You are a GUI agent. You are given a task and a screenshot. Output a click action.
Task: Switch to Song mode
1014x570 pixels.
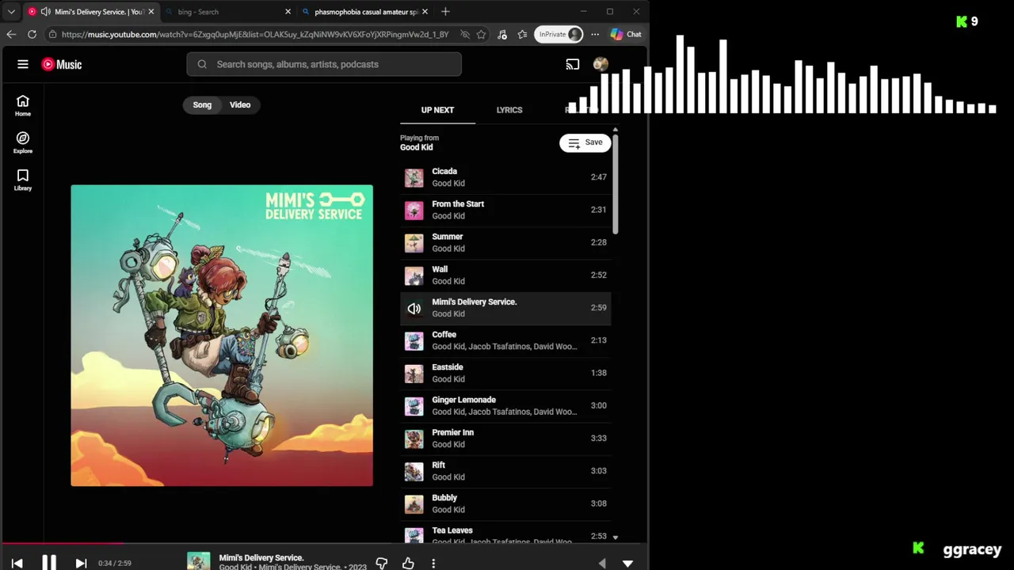pos(202,104)
